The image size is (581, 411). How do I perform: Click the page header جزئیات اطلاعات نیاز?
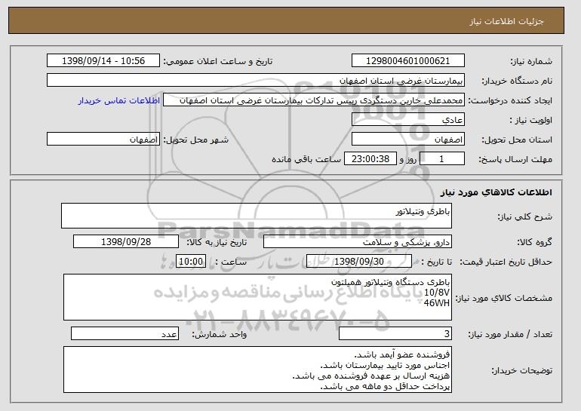(506, 21)
